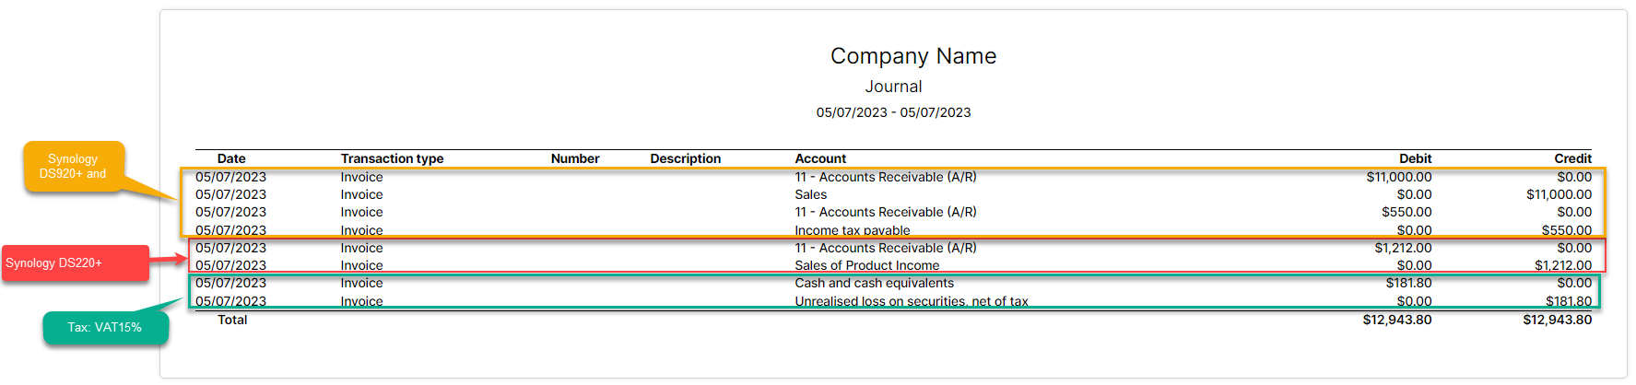Image resolution: width=1636 pixels, height=385 pixels.
Task: Click the $1,212.00 debit amount
Action: (x=1403, y=248)
